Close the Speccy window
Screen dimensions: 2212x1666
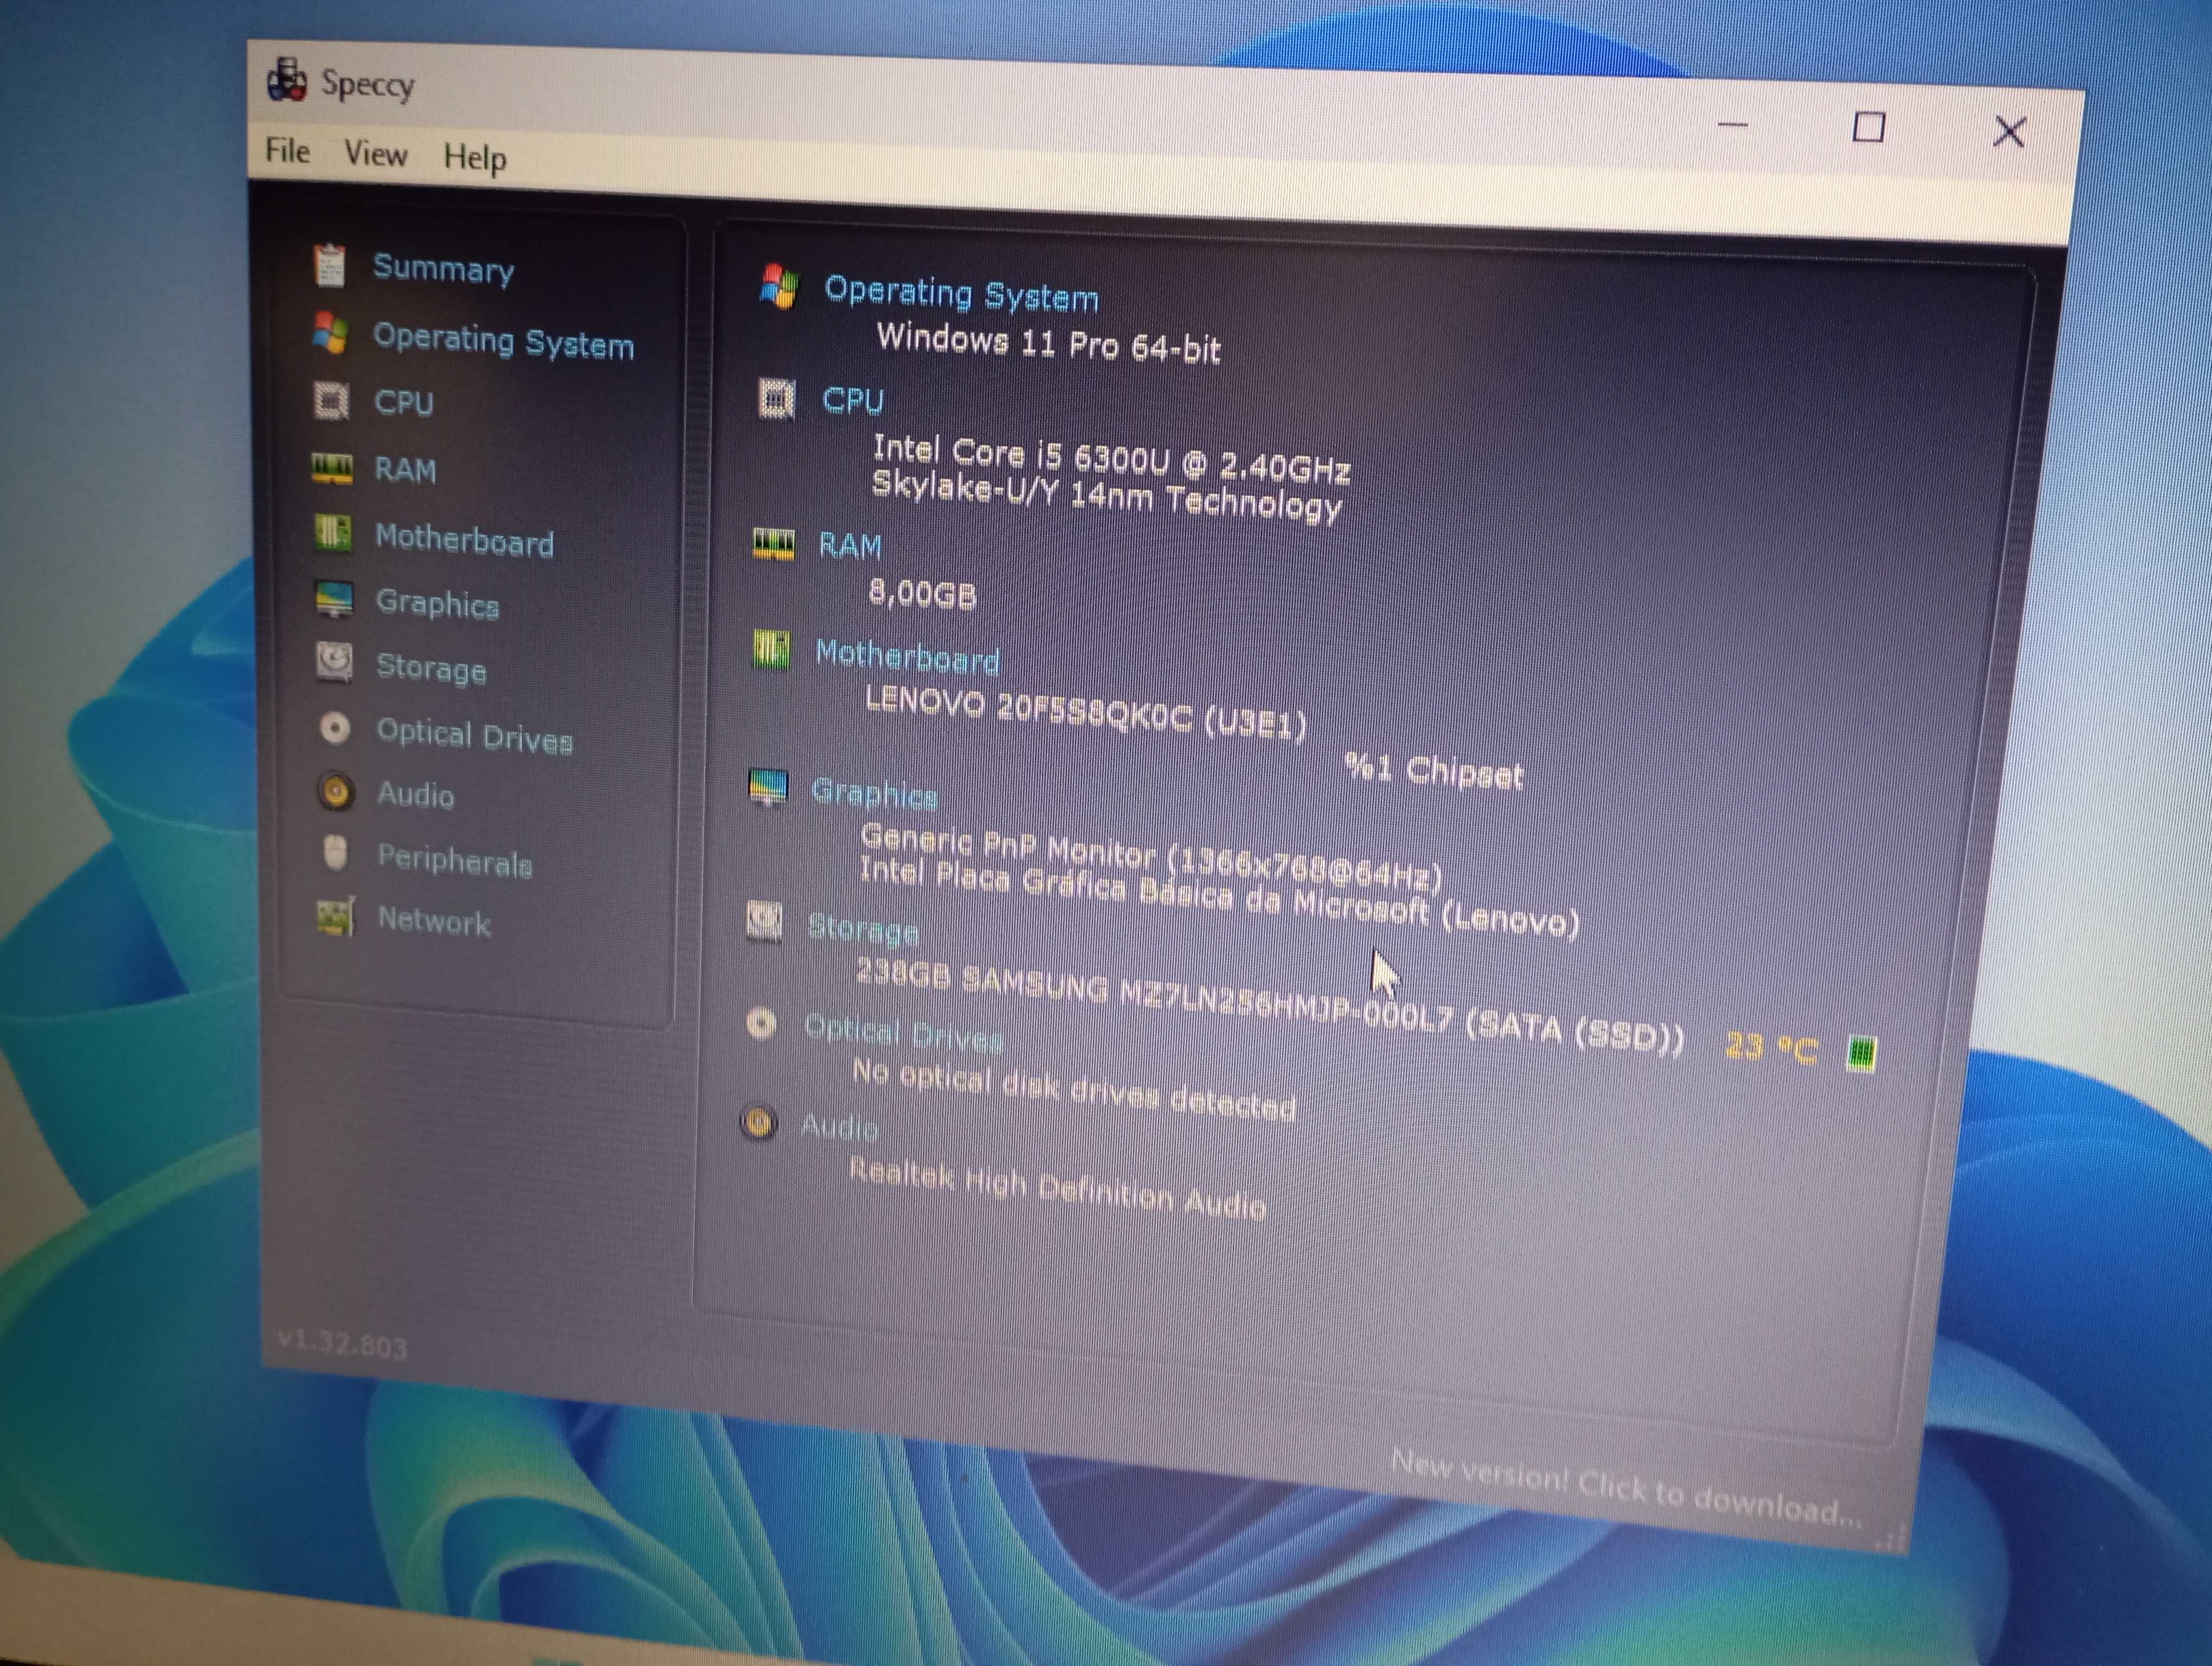pos(2009,132)
